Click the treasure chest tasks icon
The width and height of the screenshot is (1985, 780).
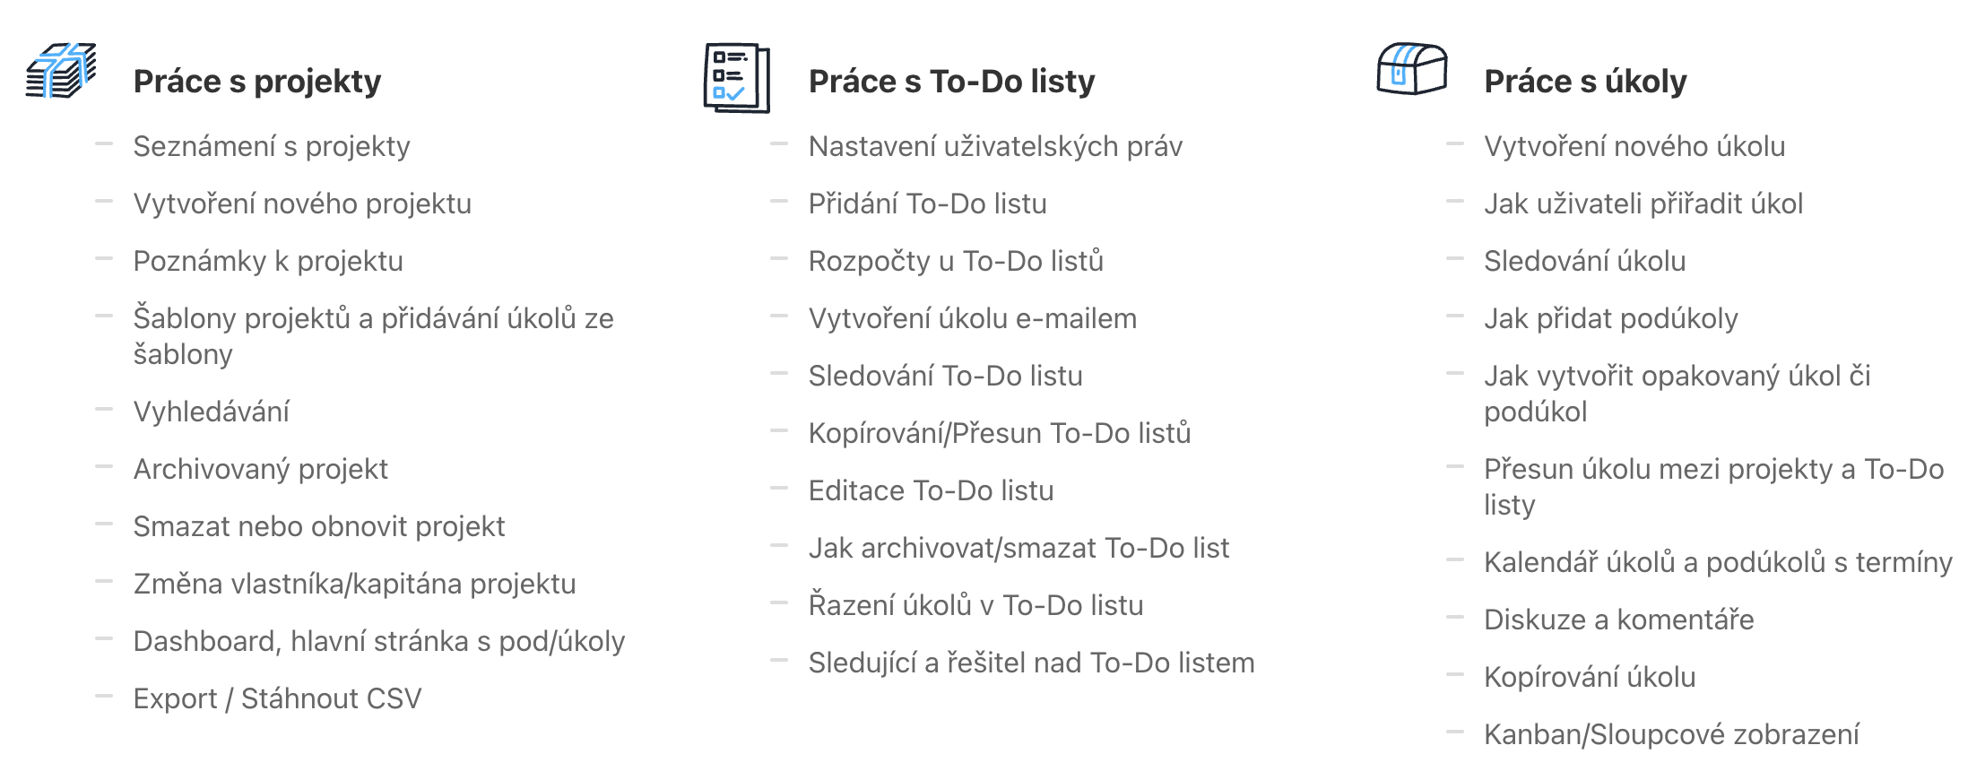[1412, 69]
